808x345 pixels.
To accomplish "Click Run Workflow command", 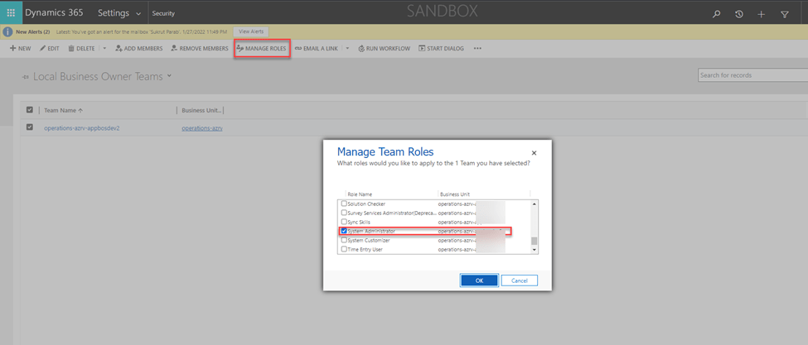I will (384, 49).
